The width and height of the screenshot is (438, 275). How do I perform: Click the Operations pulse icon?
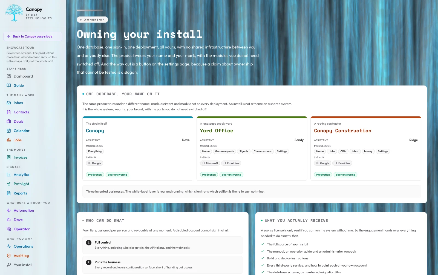(9, 246)
